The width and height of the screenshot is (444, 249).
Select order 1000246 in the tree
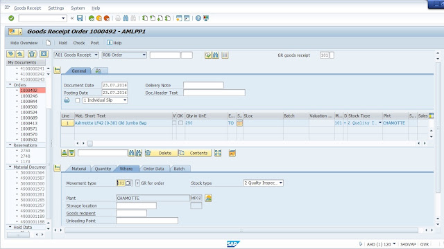[29, 95]
